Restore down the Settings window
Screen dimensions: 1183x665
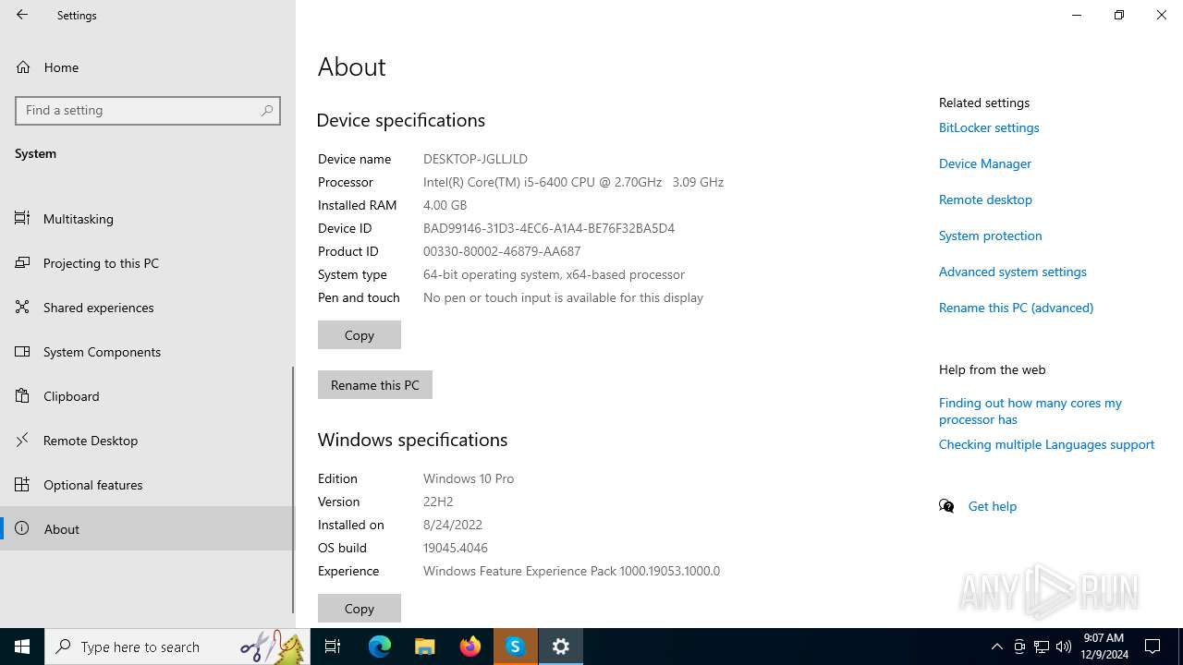[1119, 15]
